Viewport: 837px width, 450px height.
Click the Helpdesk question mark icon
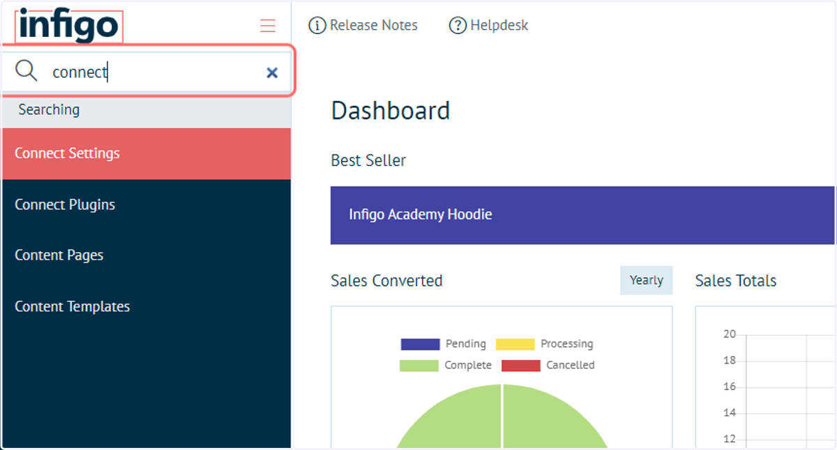click(x=458, y=26)
